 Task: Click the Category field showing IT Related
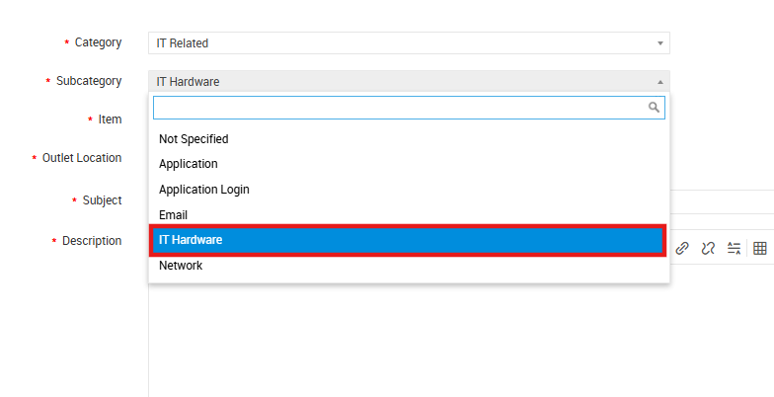click(395, 43)
